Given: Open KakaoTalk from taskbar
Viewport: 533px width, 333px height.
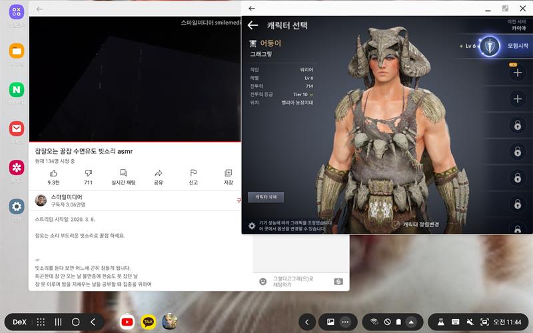Looking at the screenshot, I should tap(149, 322).
